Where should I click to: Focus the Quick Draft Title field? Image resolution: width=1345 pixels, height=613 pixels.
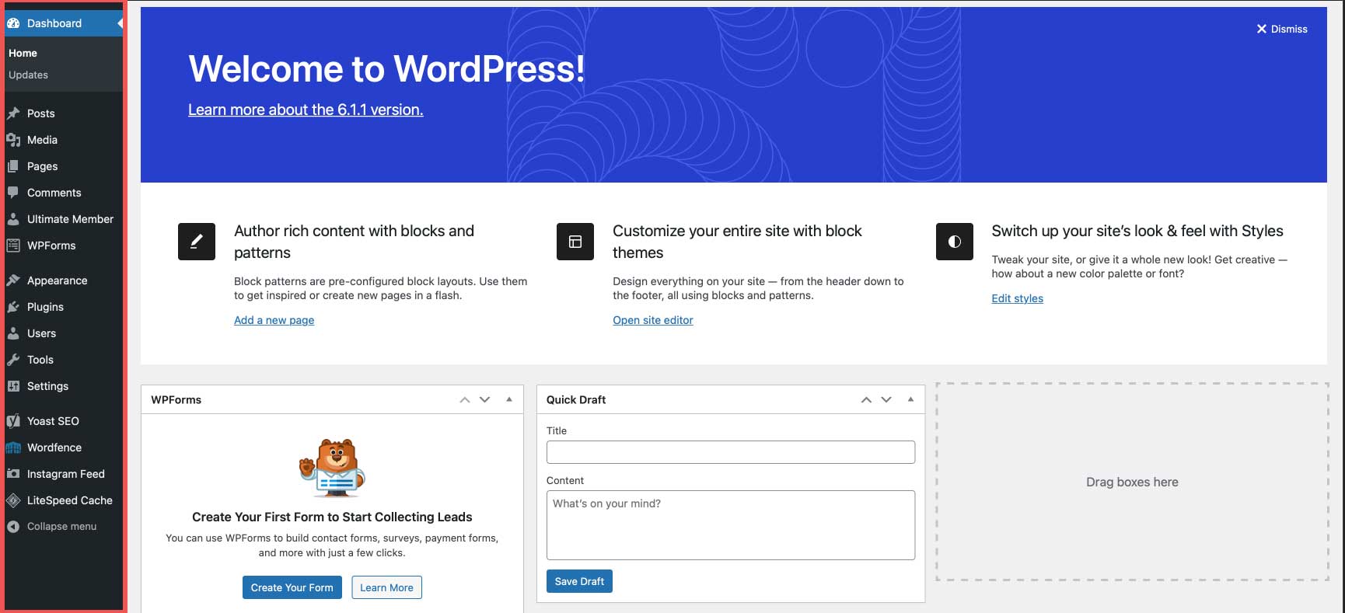pyautogui.click(x=730, y=452)
